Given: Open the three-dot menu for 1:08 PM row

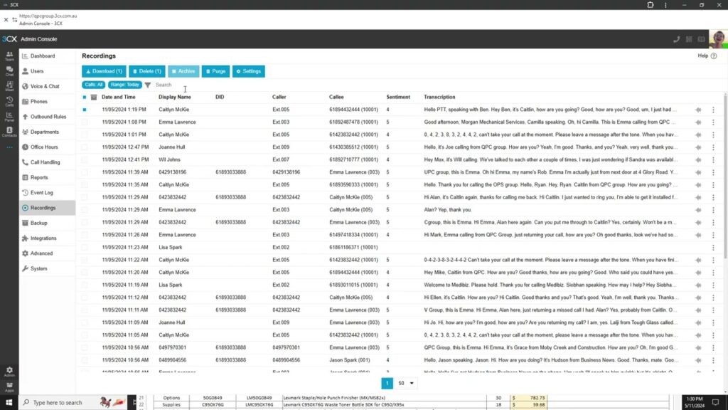Looking at the screenshot, I should coord(713,122).
